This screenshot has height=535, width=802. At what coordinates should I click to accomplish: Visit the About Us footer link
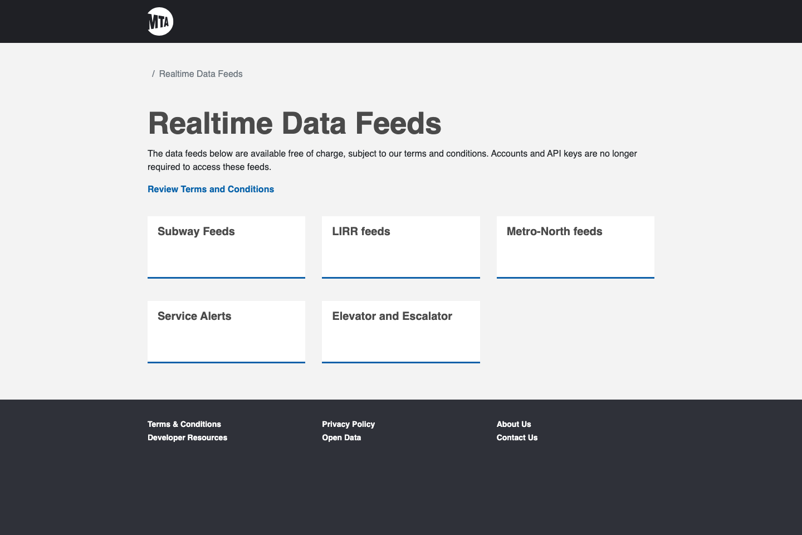click(x=514, y=424)
